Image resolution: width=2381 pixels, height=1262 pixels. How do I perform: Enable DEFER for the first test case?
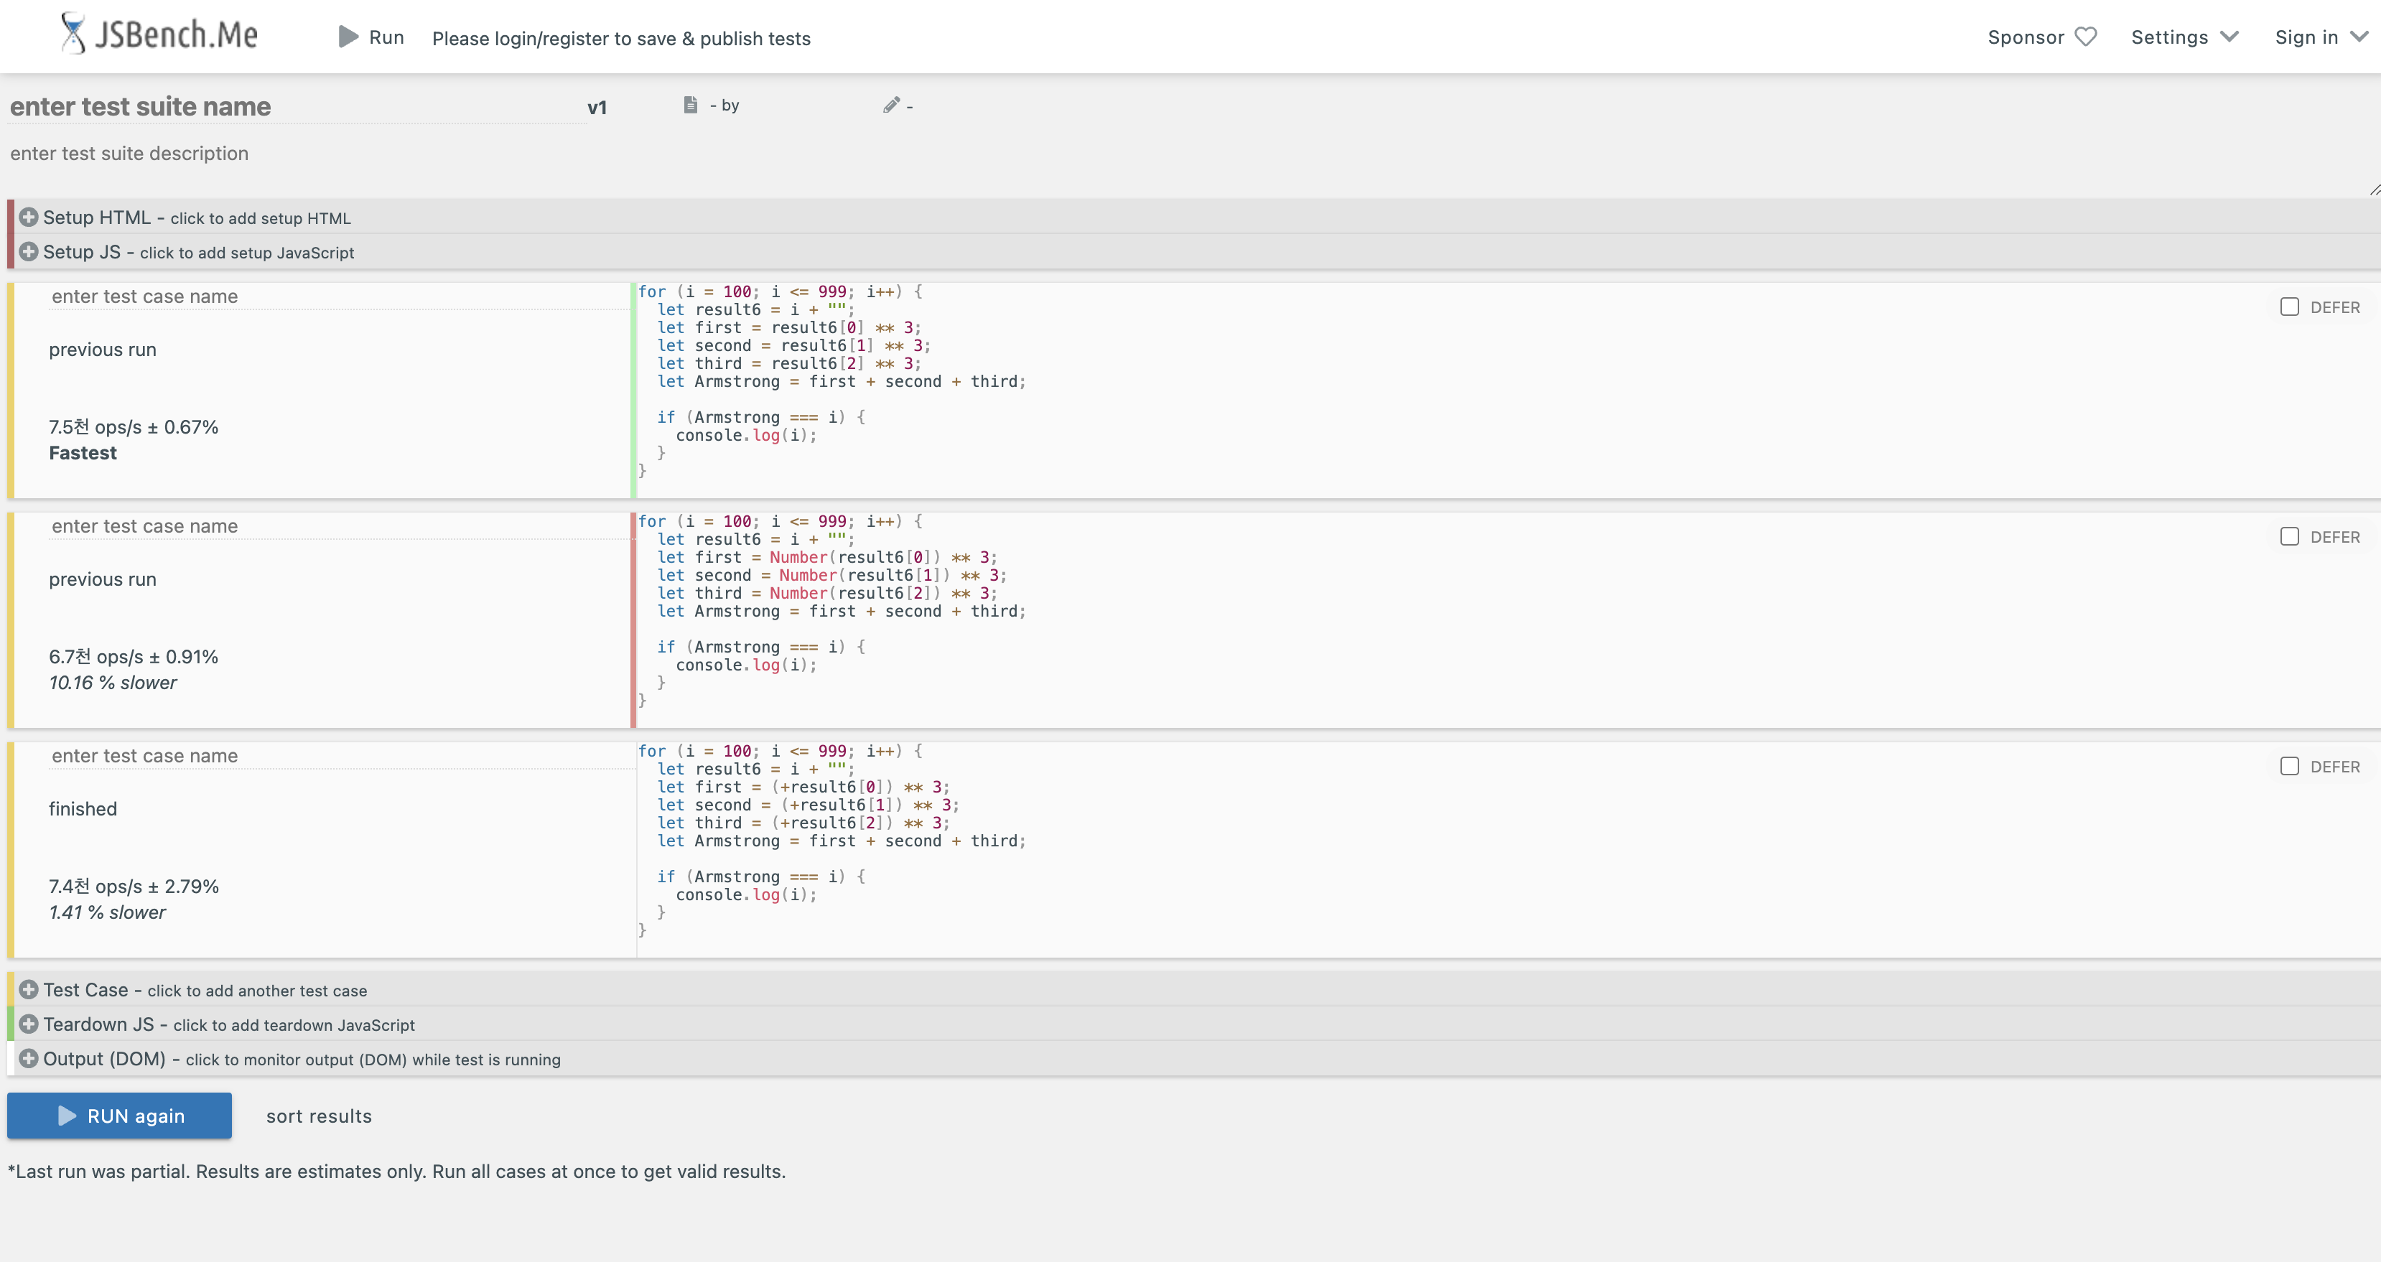click(x=2290, y=307)
